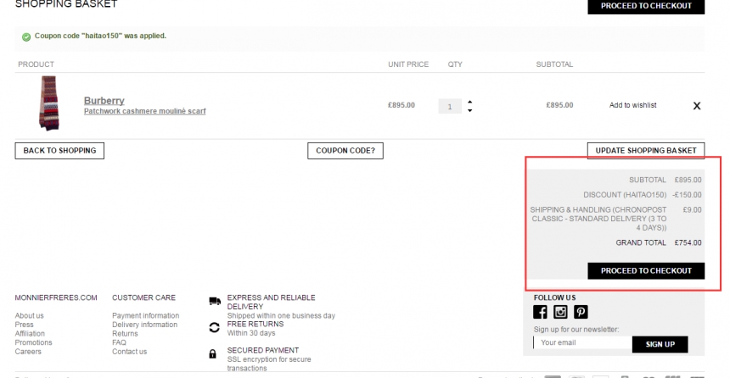Click the quantity input field
This screenshot has width=730, height=378.
[450, 106]
